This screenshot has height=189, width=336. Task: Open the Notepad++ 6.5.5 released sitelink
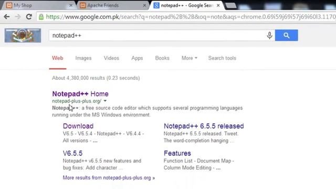coord(204,126)
